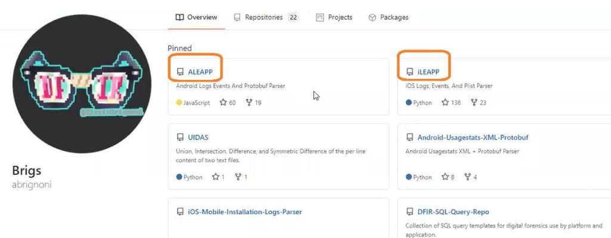Open the UIDAS repository
Viewport: 611px width, 238px height.
(198, 138)
